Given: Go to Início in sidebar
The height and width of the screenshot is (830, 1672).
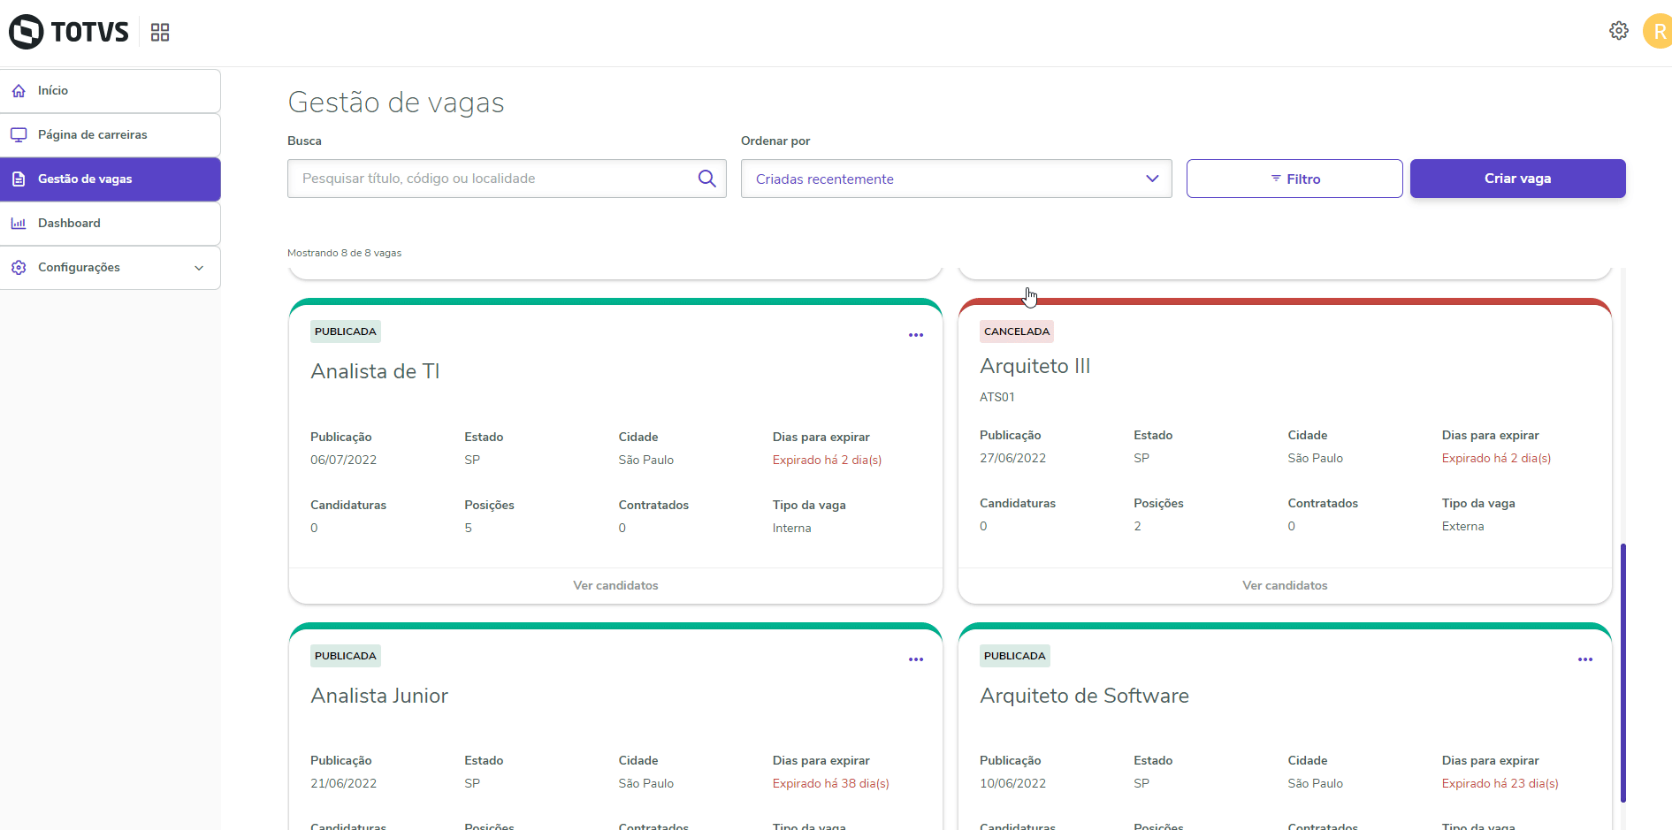Looking at the screenshot, I should tap(110, 91).
